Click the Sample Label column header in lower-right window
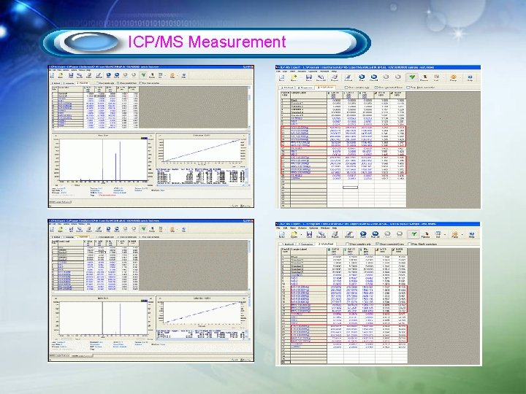 308,251
